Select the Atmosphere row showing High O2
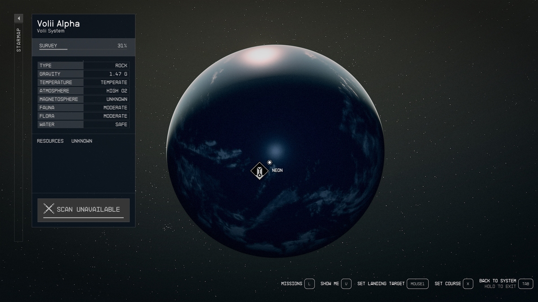Viewport: 538px width, 302px height. [83, 91]
